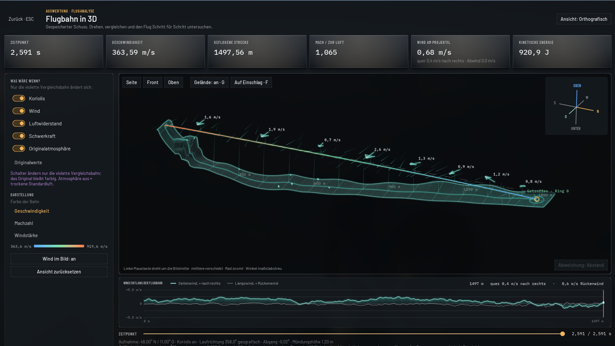Select Machzahl as path color
Viewport: 615px width, 346px height.
pos(24,223)
